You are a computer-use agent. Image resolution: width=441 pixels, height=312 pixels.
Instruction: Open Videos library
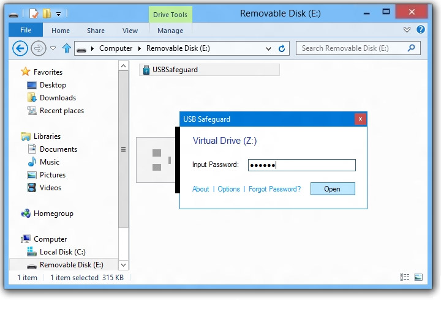50,188
